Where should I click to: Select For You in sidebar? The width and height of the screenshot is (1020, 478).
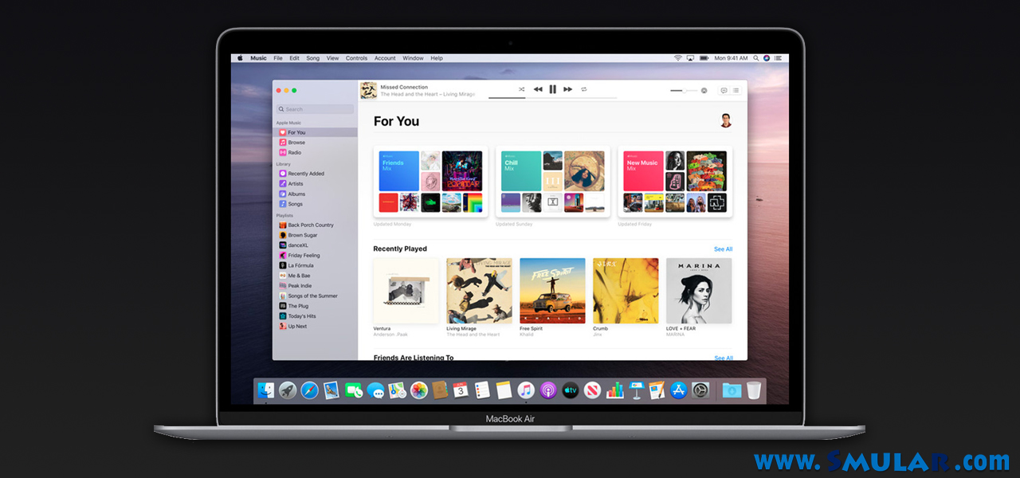[315, 132]
